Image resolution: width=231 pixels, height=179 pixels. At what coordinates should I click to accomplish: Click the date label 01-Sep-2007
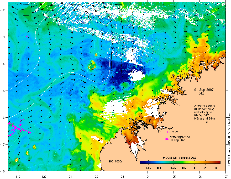[204, 90]
